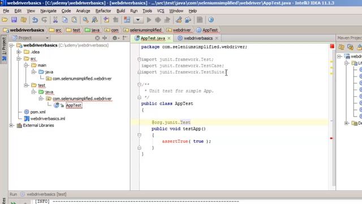Close the webdriverbasics editor tab
The height and width of the screenshot is (204, 362).
pos(217,38)
